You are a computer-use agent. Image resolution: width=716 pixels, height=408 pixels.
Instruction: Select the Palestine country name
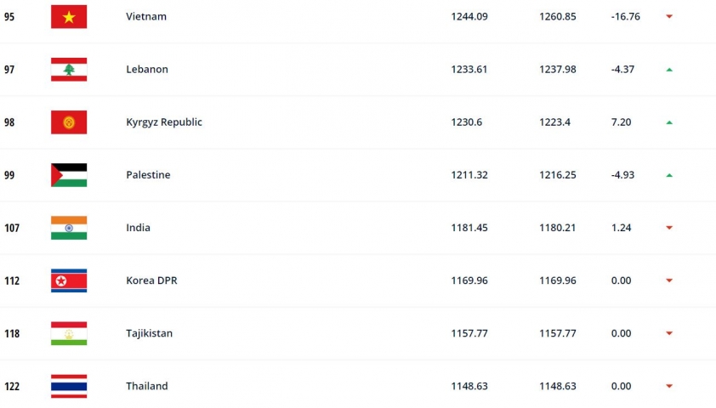[x=148, y=175]
